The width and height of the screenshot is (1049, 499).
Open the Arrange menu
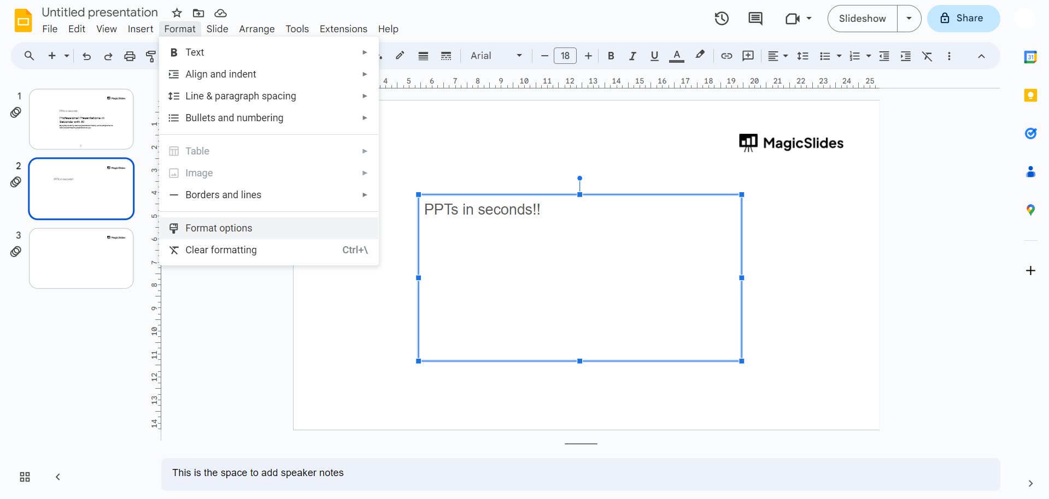coord(257,29)
